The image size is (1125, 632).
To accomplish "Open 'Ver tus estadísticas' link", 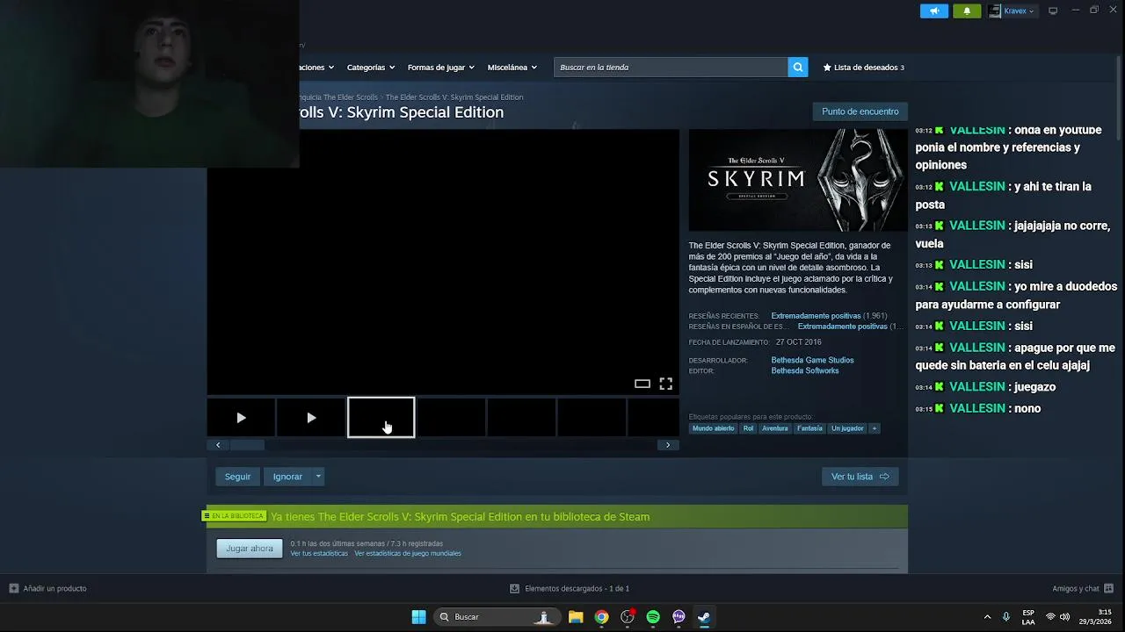I will pyautogui.click(x=319, y=554).
